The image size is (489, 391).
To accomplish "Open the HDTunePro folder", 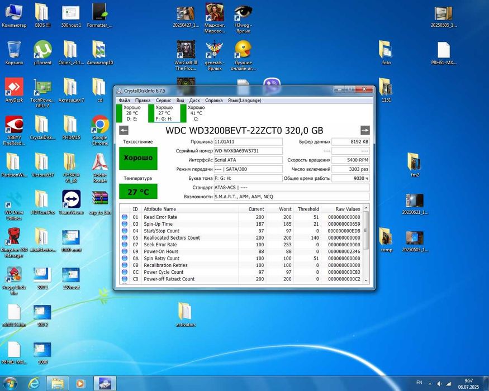I will [42, 203].
